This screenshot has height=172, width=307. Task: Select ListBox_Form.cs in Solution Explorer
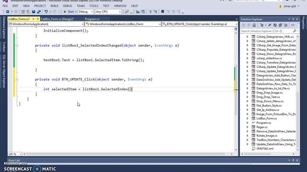point(267,118)
